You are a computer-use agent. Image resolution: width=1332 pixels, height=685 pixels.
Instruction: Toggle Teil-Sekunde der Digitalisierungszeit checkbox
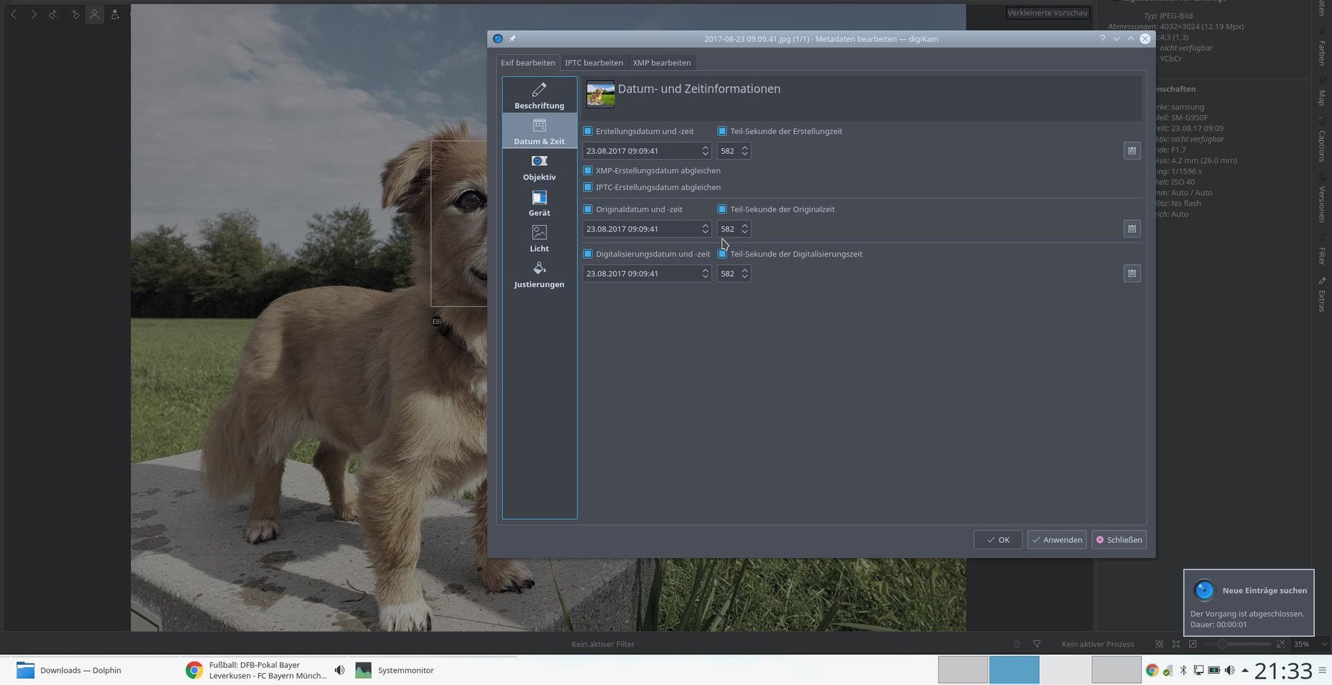(722, 254)
